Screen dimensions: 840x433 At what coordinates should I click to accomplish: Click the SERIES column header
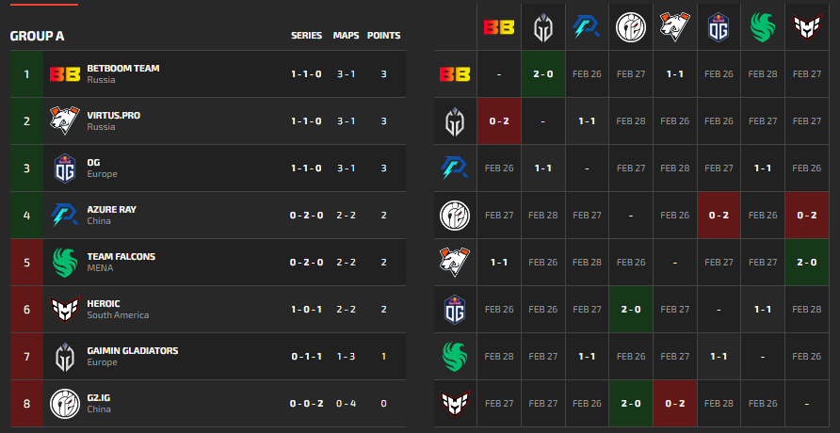coord(306,36)
